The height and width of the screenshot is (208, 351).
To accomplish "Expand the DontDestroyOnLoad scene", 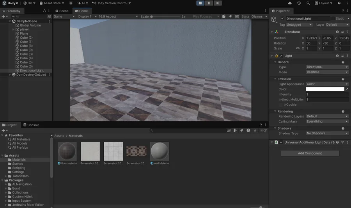I will [x=10, y=75].
